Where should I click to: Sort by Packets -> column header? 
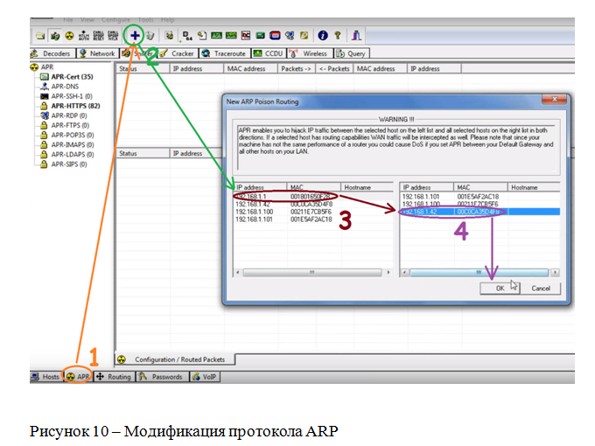(296, 68)
